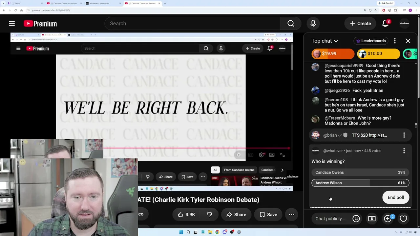
Task: End the Who is winning poll
Action: coord(396,197)
